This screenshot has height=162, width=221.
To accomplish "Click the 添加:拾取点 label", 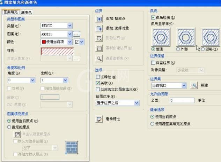I will tap(116, 18).
